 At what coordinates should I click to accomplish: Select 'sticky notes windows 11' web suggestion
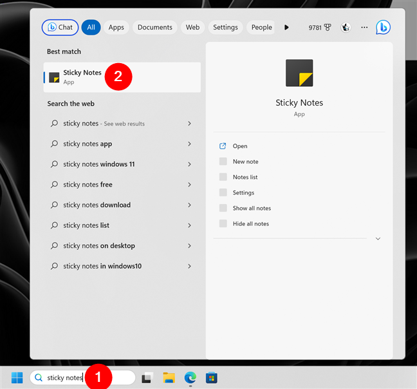[99, 164]
